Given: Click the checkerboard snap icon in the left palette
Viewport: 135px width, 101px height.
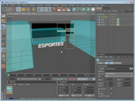Looking at the screenshot, I should (x=3, y=56).
